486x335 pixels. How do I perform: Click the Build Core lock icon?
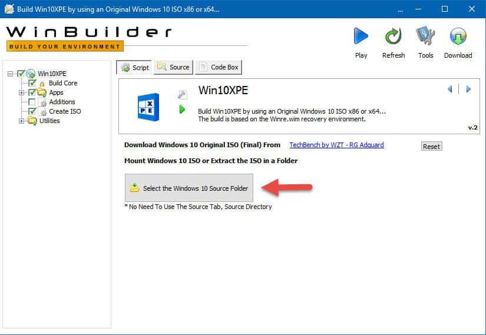tap(42, 84)
